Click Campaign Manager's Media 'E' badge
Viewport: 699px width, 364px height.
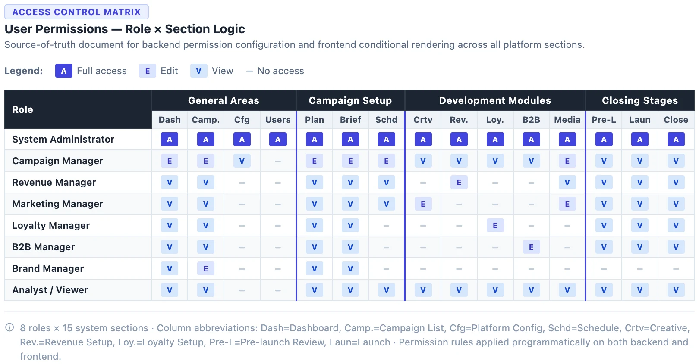(567, 161)
